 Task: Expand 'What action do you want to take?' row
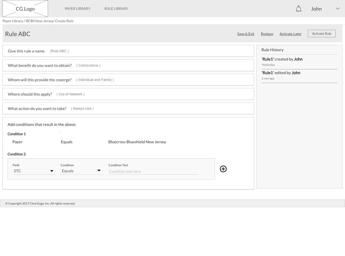point(128,108)
